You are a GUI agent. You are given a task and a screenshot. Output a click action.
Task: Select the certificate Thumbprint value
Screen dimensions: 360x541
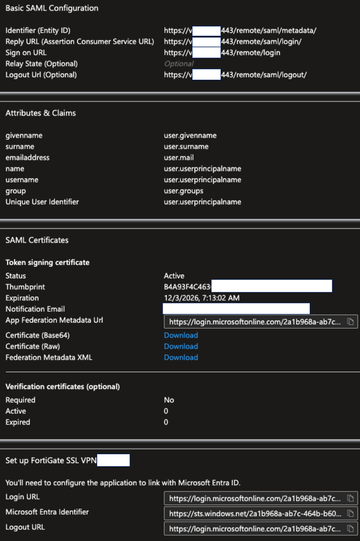coord(187,287)
